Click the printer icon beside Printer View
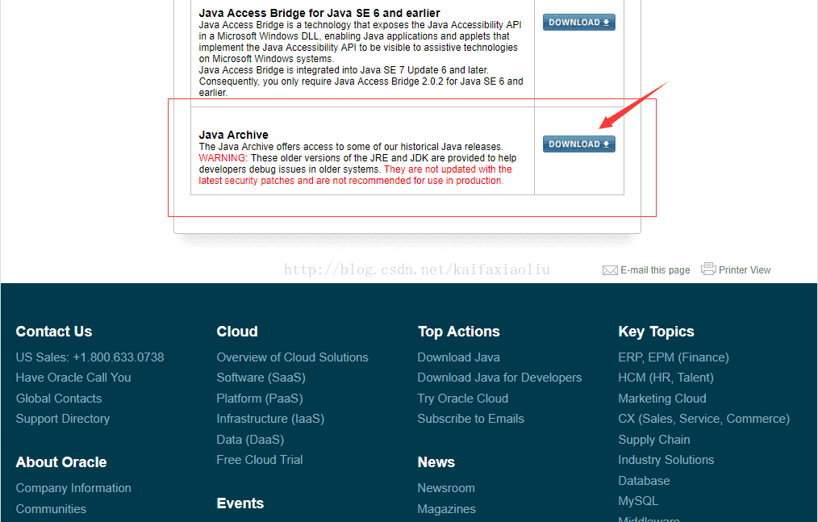Screen dimensions: 818x522 coord(708,269)
